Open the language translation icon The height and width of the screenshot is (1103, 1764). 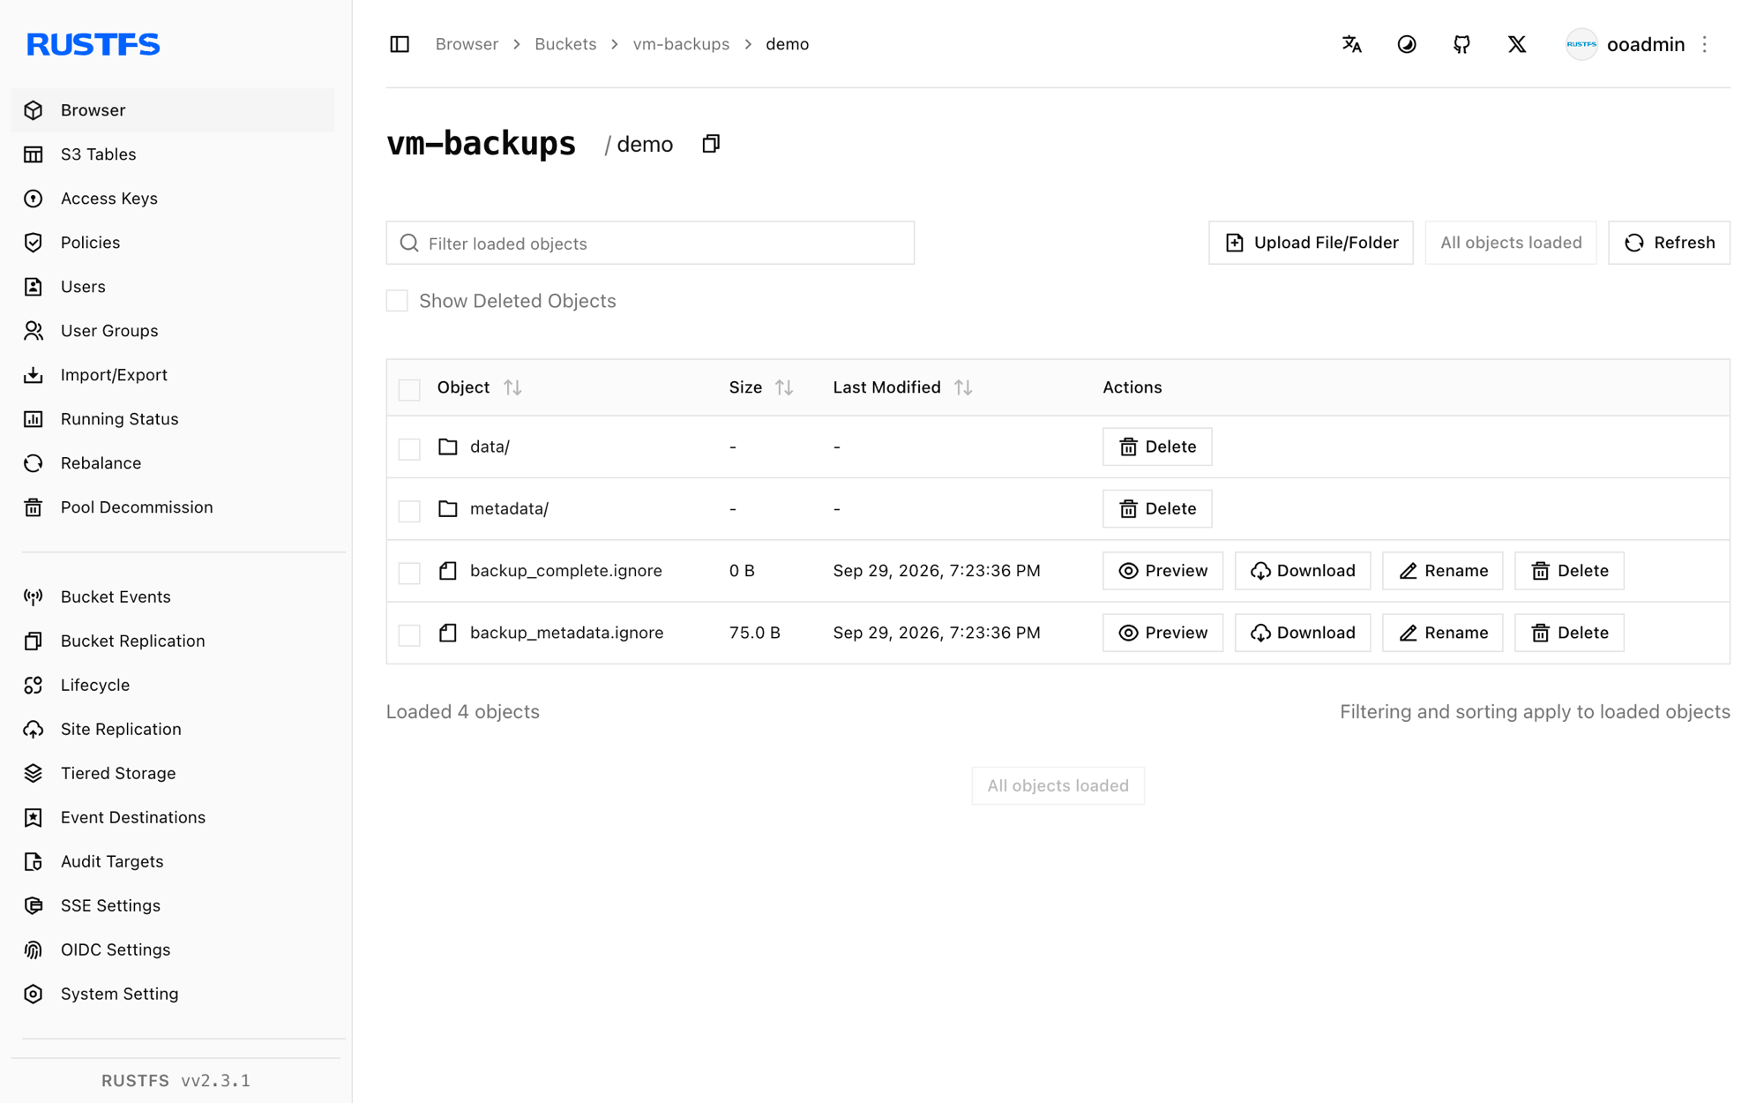(x=1351, y=44)
